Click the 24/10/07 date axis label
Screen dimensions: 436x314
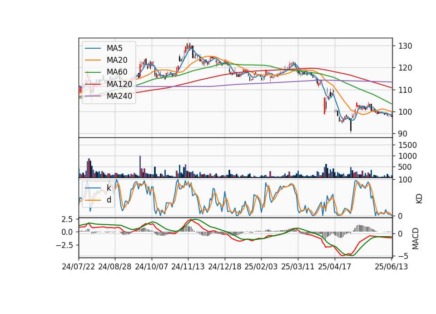[x=152, y=267]
